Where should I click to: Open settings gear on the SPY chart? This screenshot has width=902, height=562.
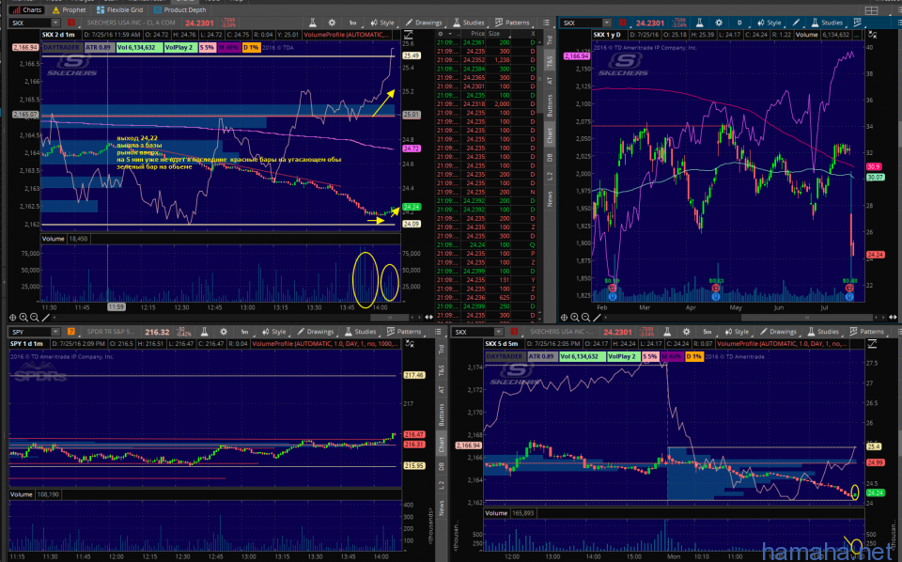(x=224, y=332)
